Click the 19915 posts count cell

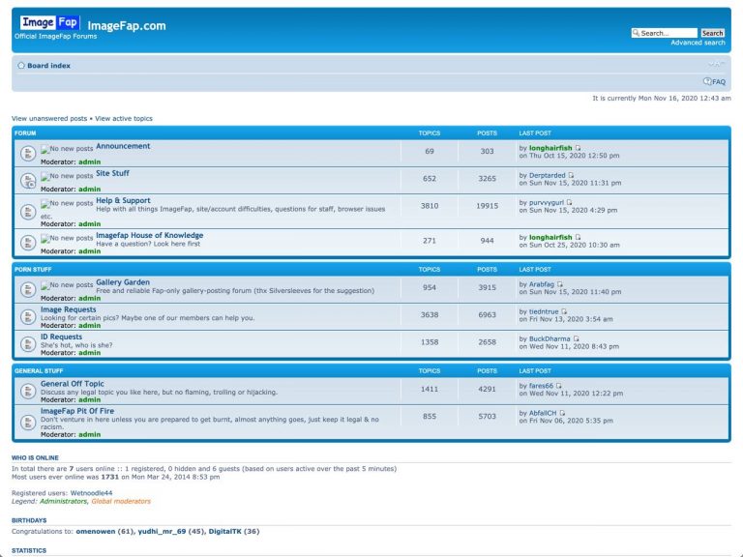[x=488, y=206]
